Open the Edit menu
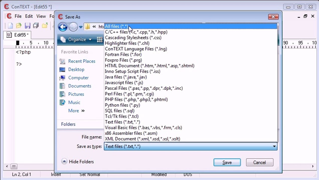Viewport: 319px width, 180px height. tap(29, 16)
